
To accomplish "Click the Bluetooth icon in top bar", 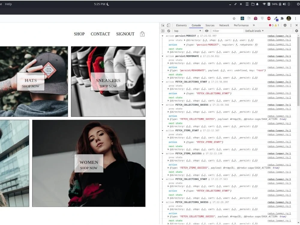I will click(x=289, y=4).
